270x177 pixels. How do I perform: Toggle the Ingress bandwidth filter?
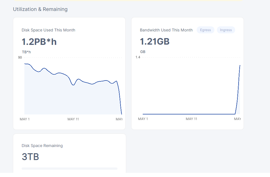tap(226, 30)
